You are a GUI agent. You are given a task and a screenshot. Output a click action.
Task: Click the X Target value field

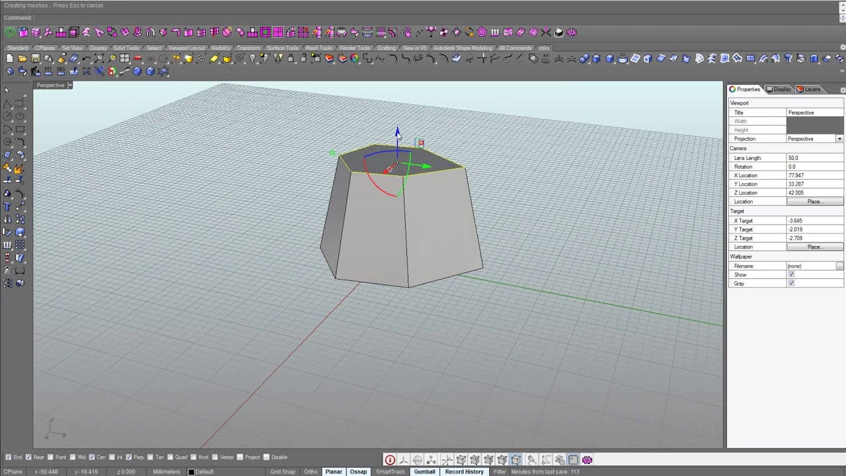pos(814,221)
